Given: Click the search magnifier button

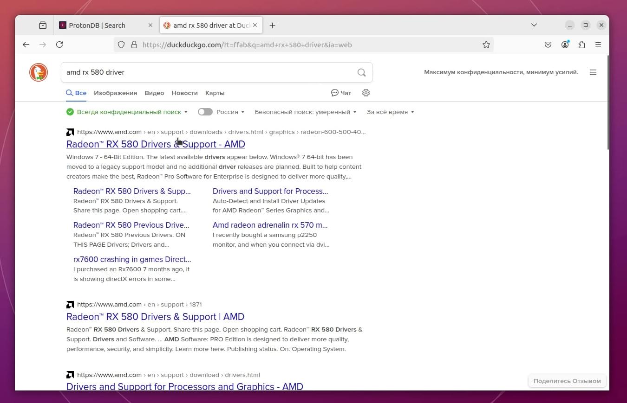Looking at the screenshot, I should pos(361,72).
